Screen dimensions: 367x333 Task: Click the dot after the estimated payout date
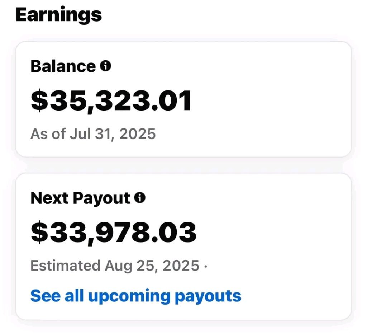click(205, 266)
